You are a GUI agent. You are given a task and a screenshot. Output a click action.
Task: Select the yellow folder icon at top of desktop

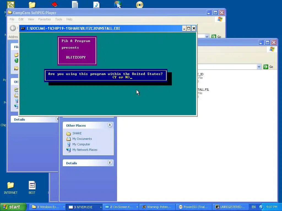pos(32,5)
